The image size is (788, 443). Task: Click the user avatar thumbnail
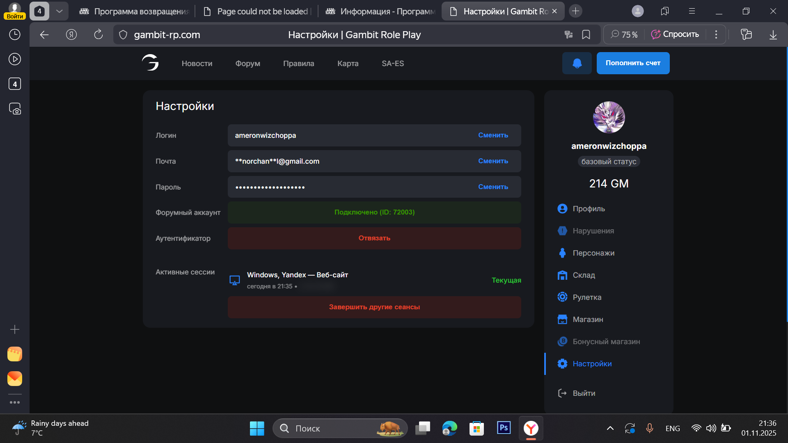click(609, 117)
